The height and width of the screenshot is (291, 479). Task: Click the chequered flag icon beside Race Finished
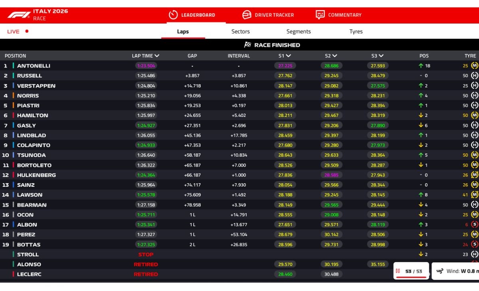click(247, 45)
